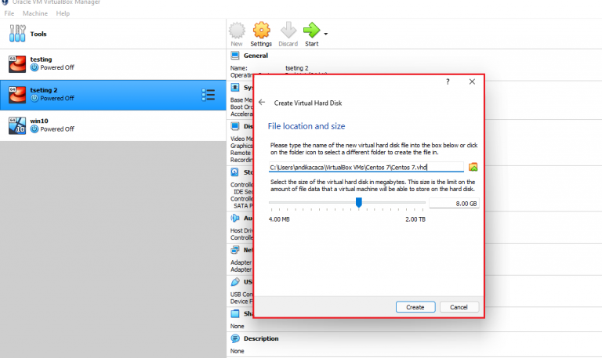The image size is (602, 358).
Task: Click the General section monitor icon
Action: point(235,56)
